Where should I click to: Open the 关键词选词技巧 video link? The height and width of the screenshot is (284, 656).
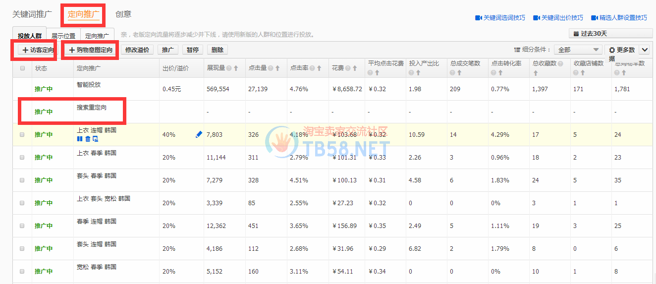click(500, 18)
